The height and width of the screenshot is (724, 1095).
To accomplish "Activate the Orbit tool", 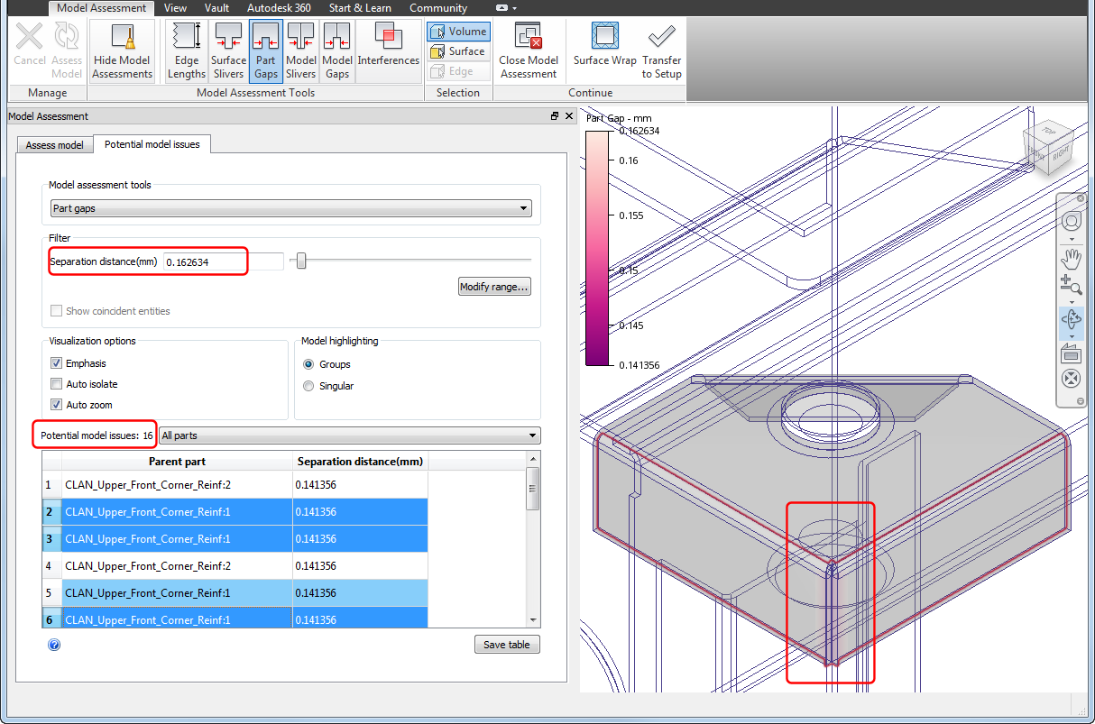I will (1072, 319).
